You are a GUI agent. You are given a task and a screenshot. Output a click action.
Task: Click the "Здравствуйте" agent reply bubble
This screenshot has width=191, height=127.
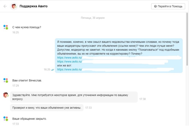[x=73, y=97]
